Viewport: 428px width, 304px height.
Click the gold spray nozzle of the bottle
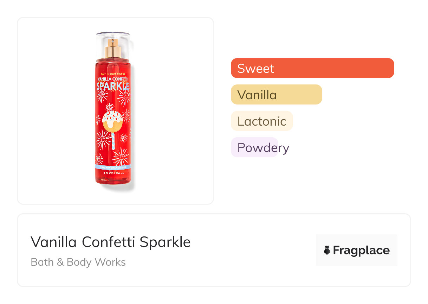(113, 49)
